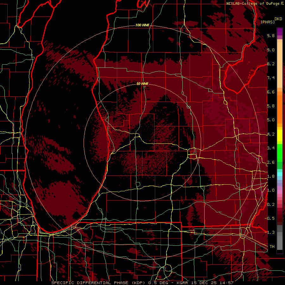Click the 100 NMI range ring label
The width and height of the screenshot is (285, 285).
[x=142, y=25]
